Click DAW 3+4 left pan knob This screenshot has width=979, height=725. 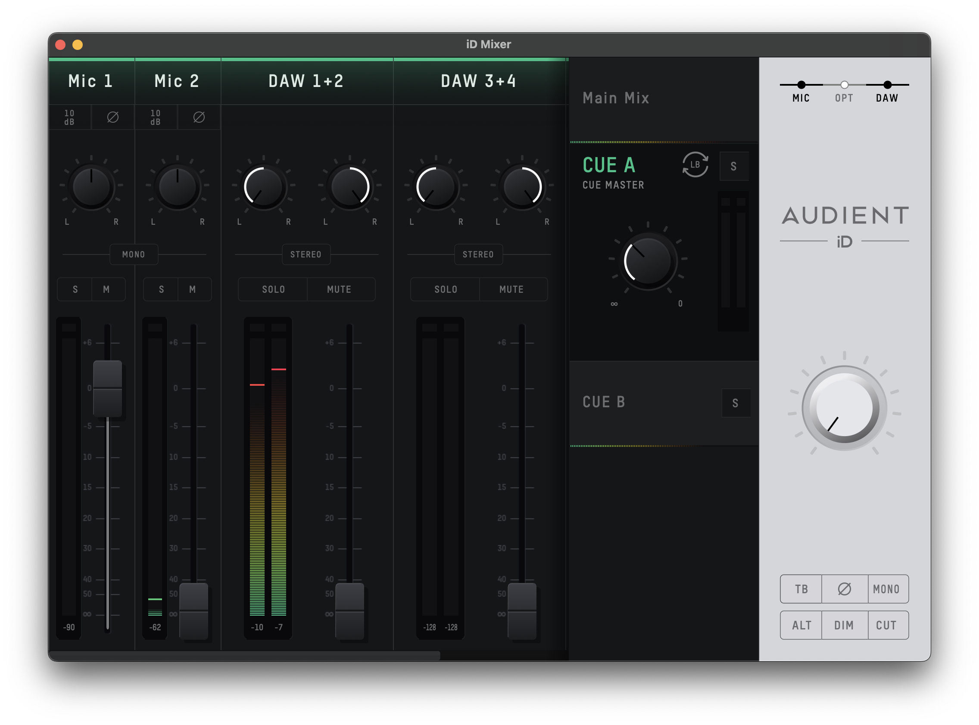point(436,187)
